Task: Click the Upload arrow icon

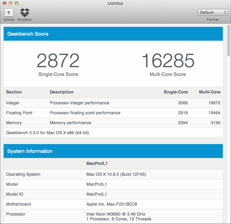Action: (x=9, y=13)
